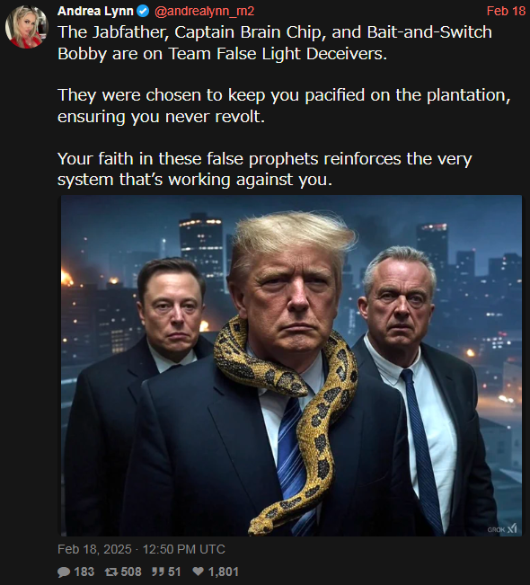View the 183 replies count
The height and width of the screenshot is (585, 530).
(84, 572)
